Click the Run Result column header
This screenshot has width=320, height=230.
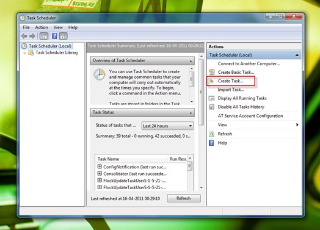178,159
